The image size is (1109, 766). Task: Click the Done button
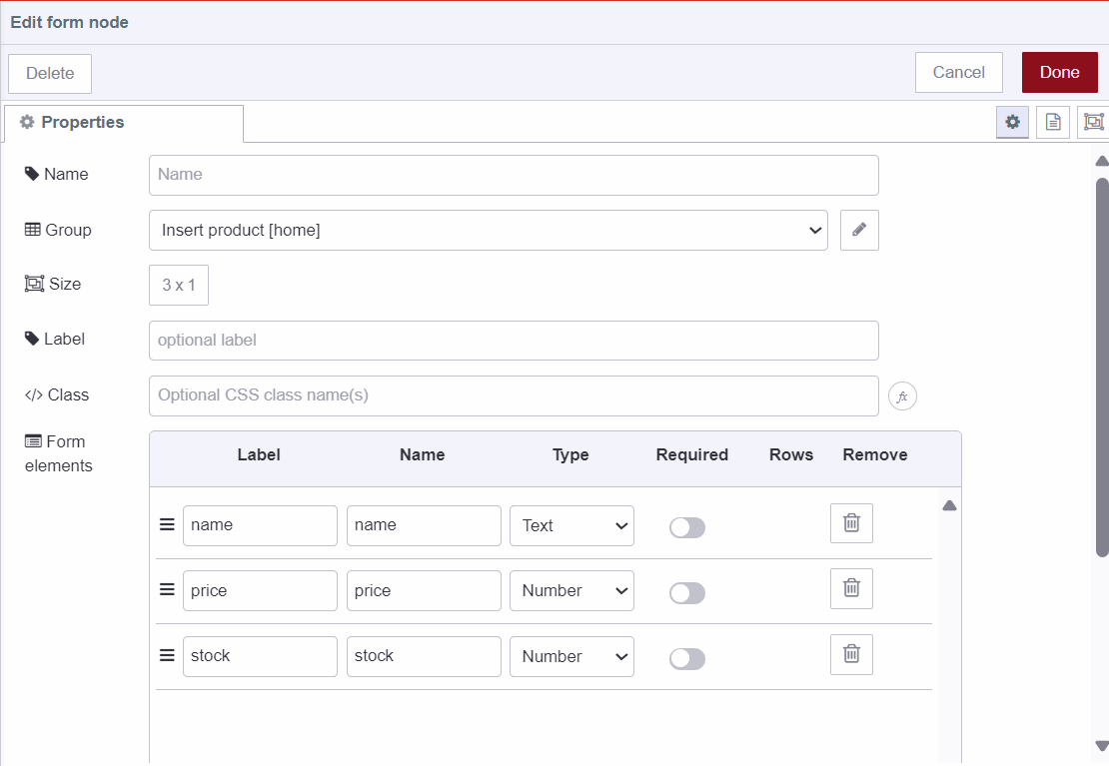coord(1059,72)
